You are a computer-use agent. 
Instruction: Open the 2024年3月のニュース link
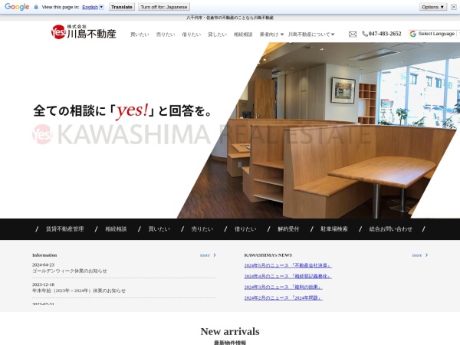coord(284,287)
